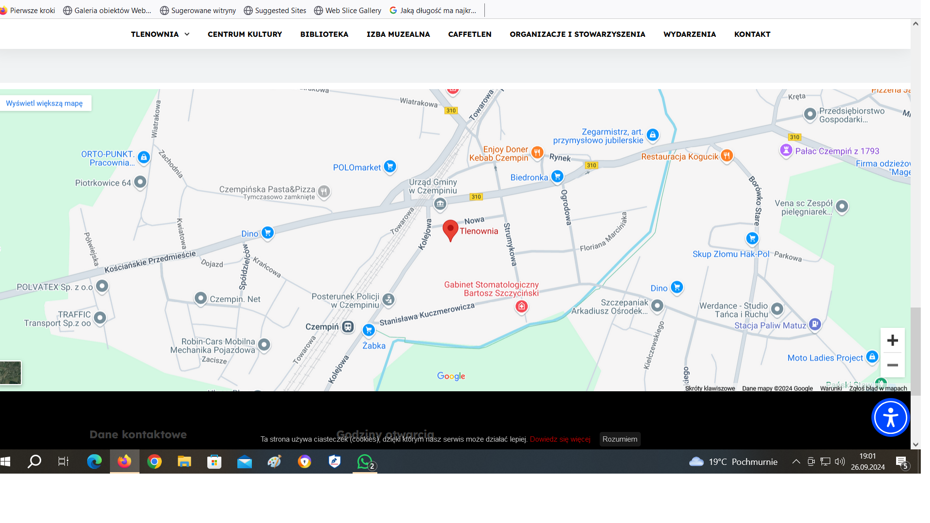Click the Urząd Gminy w Czempiniu marker
The image size is (930, 523).
click(x=440, y=204)
